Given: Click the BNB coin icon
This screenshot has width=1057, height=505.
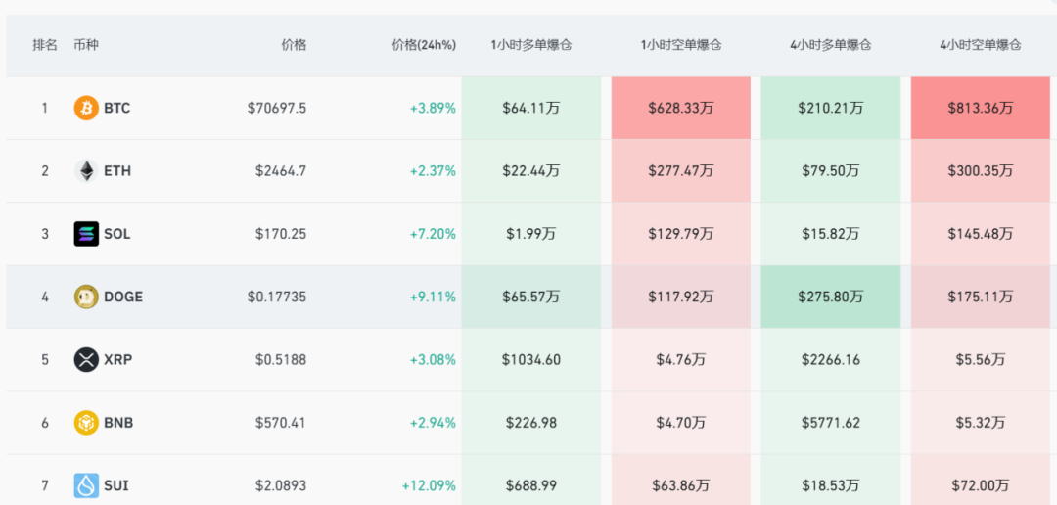Looking at the screenshot, I should point(86,423).
